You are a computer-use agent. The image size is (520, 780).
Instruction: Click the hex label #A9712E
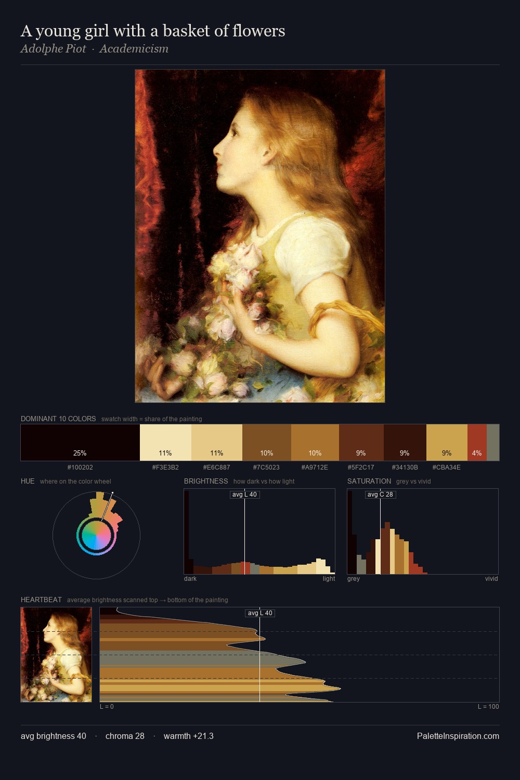click(x=315, y=467)
